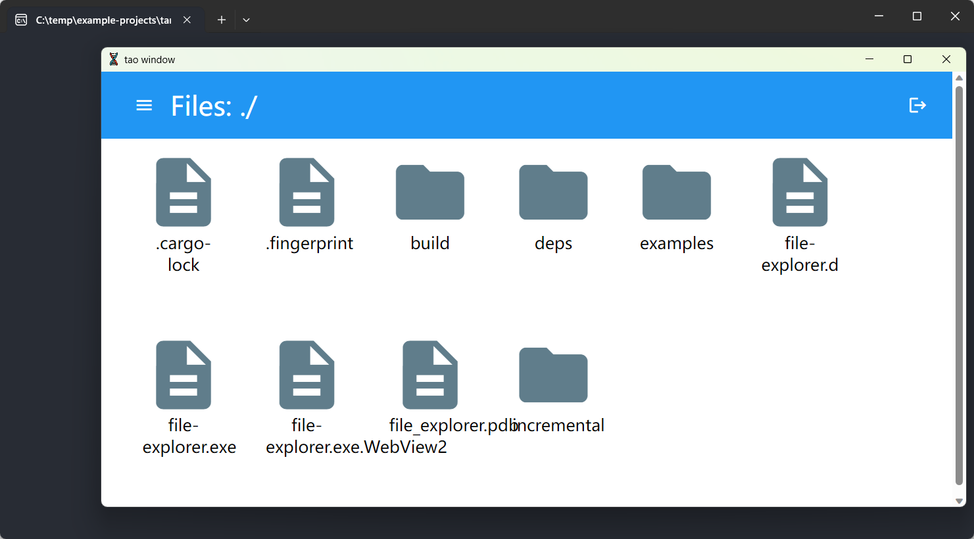Click the tao hourglass icon in title bar
This screenshot has height=539, width=974.
click(x=114, y=59)
